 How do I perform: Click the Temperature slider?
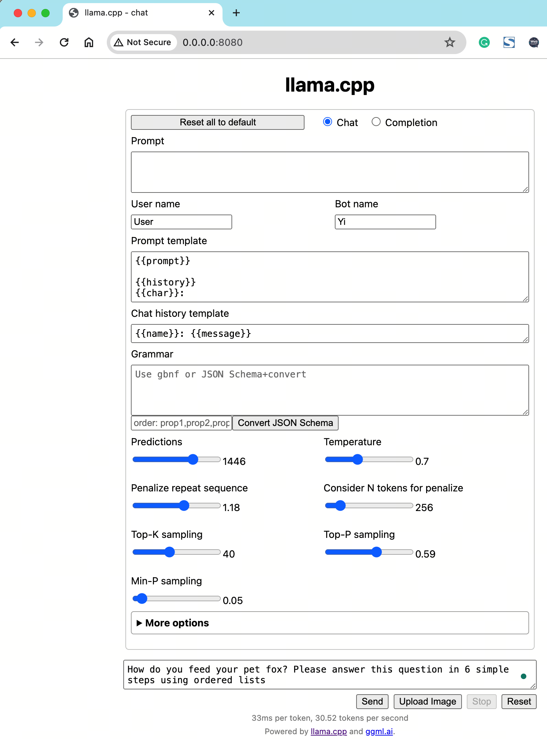click(x=369, y=459)
